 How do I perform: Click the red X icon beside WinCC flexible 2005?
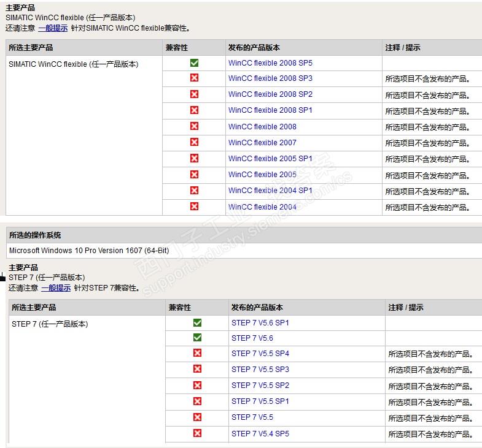[194, 174]
